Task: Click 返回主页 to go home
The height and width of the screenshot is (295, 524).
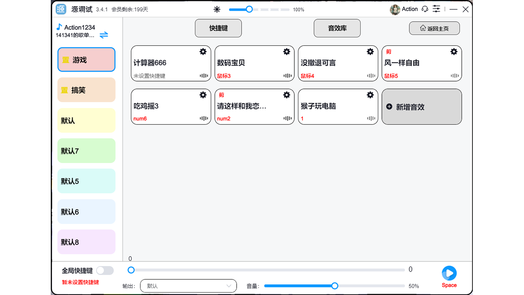Action: [434, 28]
